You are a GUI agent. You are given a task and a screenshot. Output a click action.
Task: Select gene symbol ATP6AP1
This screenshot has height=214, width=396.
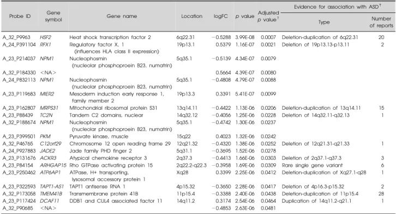tap(50, 173)
